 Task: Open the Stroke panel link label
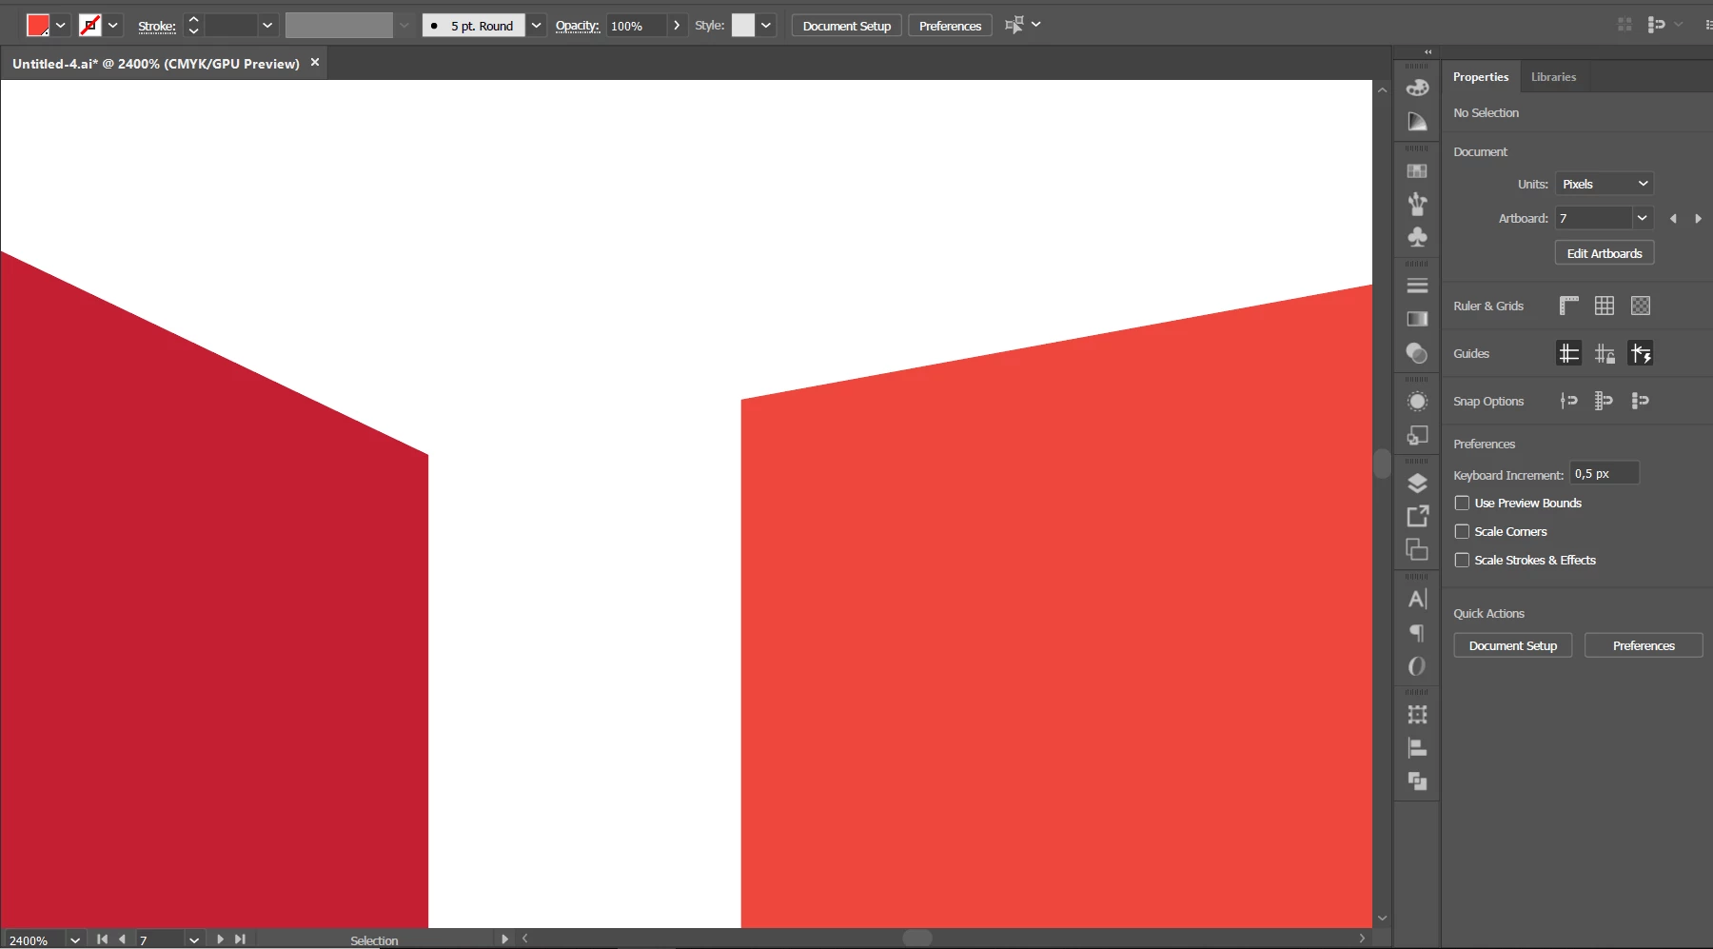[157, 26]
